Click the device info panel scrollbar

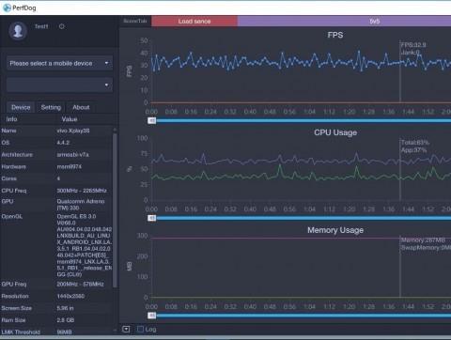pos(115,209)
